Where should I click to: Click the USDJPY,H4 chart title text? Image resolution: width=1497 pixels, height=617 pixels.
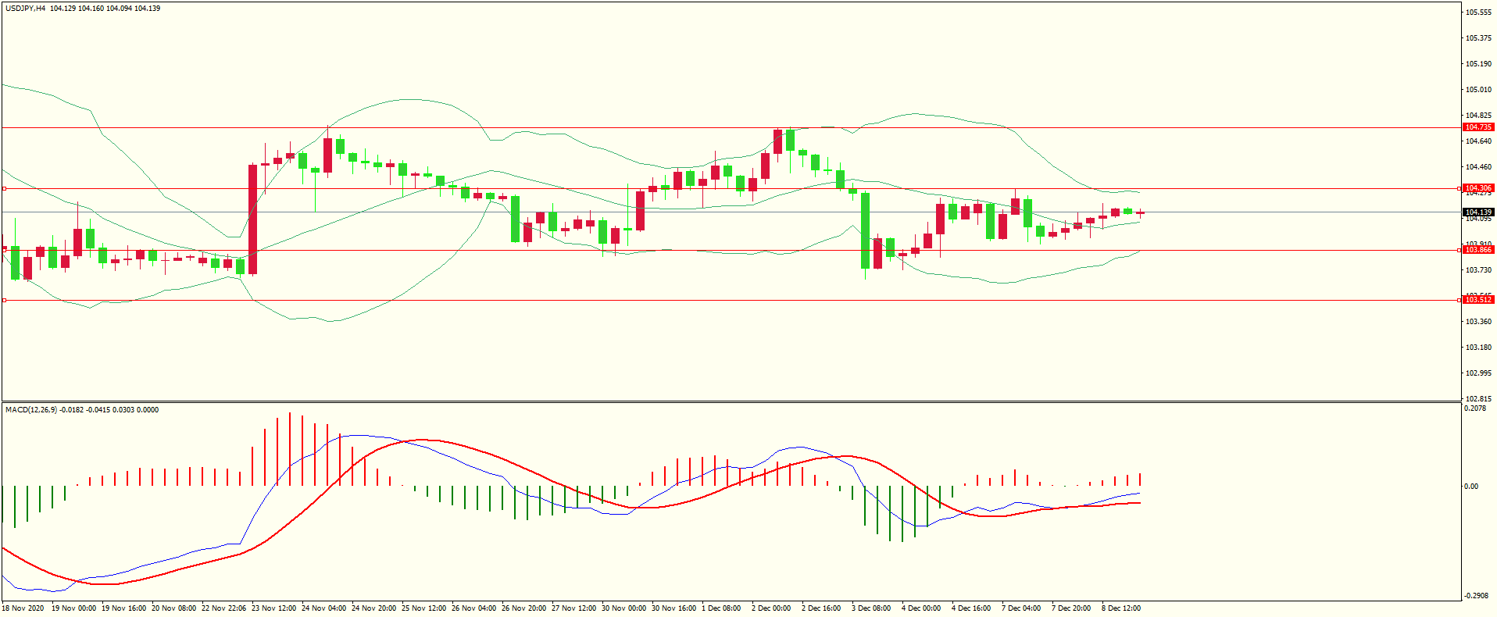tap(26, 9)
